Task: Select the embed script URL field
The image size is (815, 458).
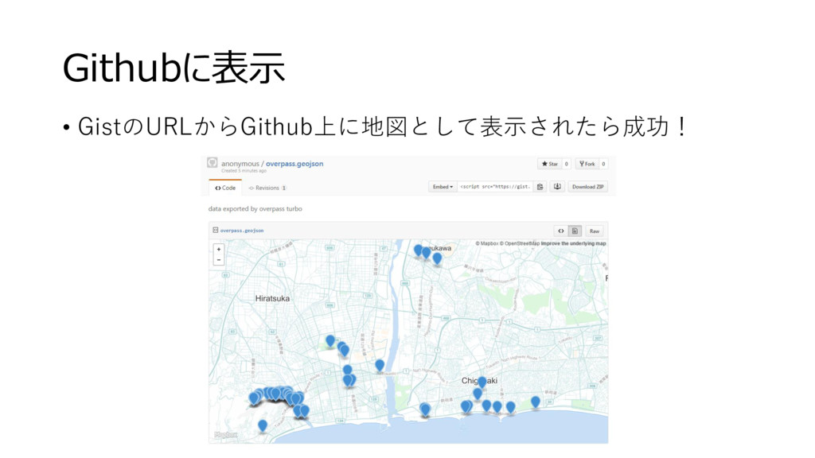Action: [495, 187]
